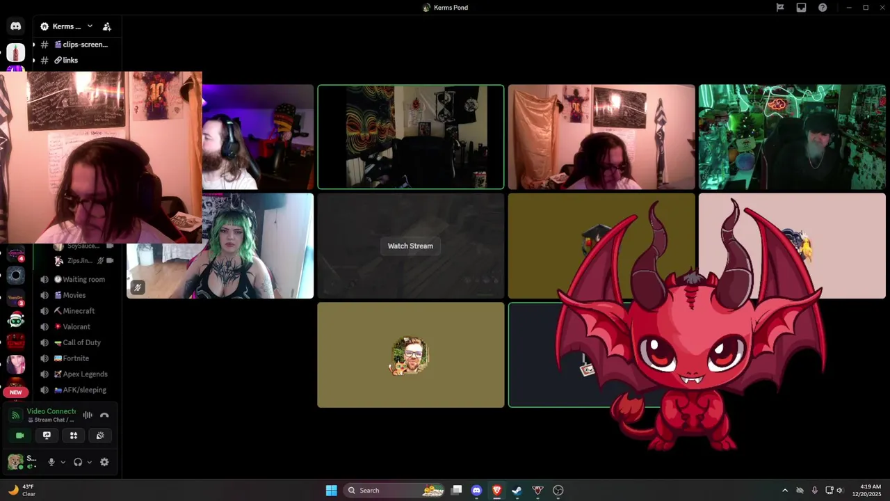Viewport: 890px width, 501px height.
Task: Select the dark tapestry room video tile
Action: click(x=411, y=137)
